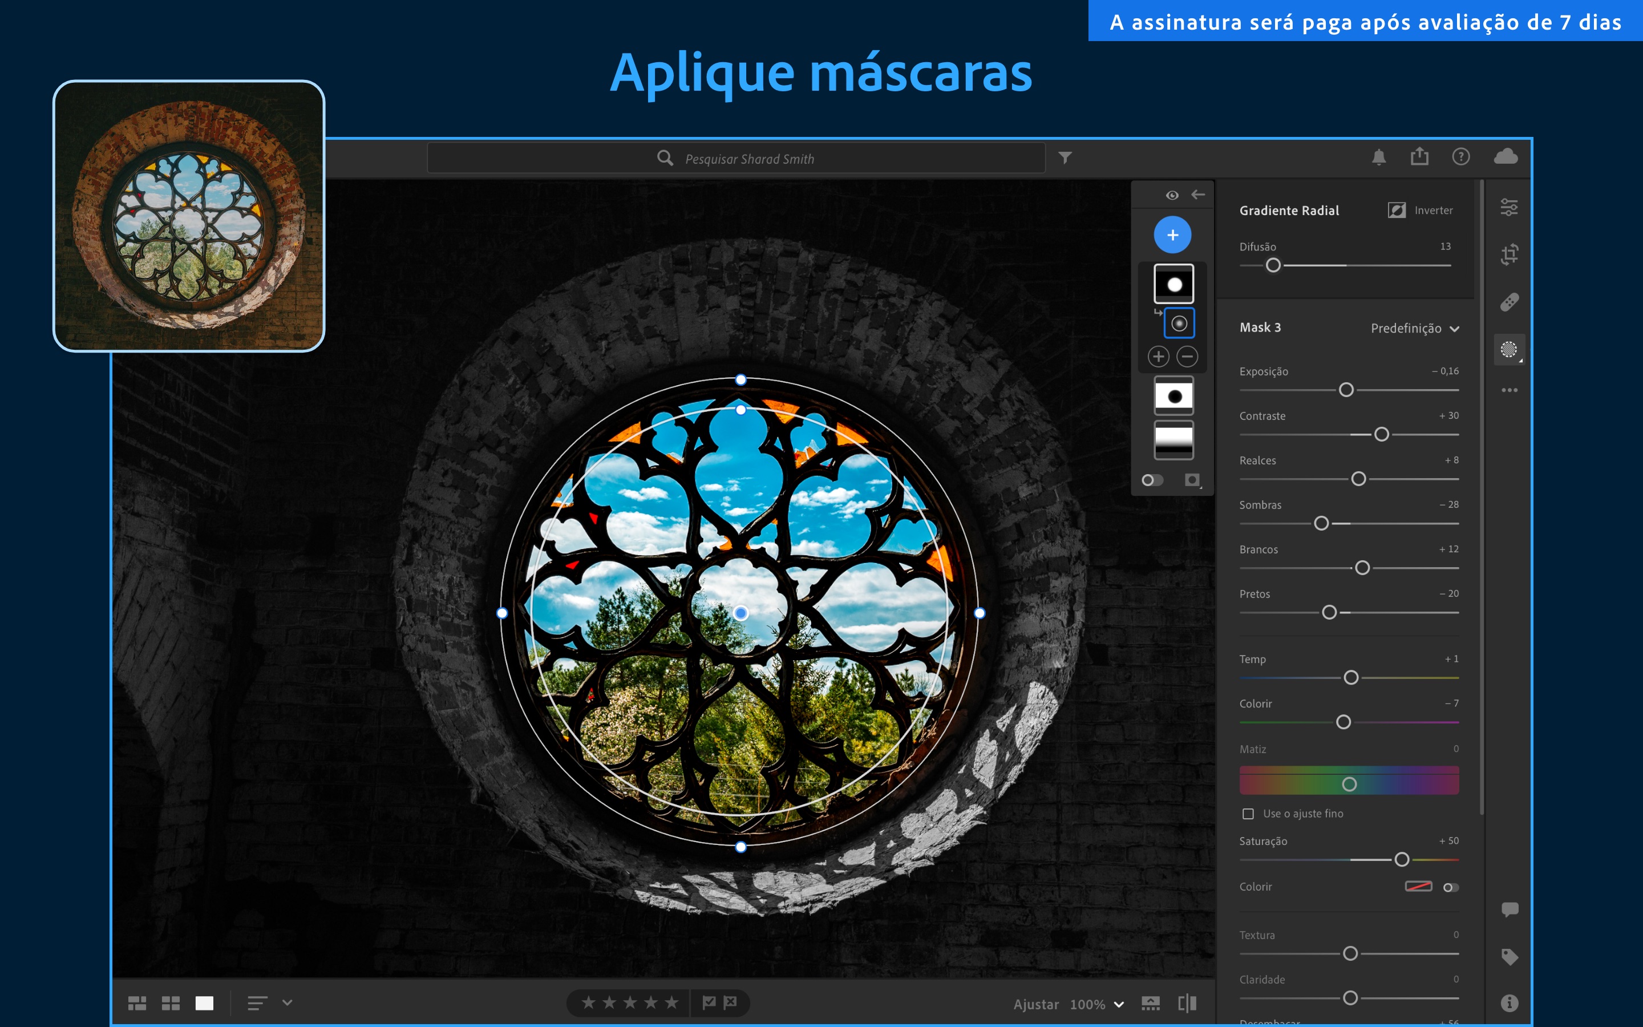Click the sort order lines icon
1643x1027 pixels.
[x=257, y=1003]
